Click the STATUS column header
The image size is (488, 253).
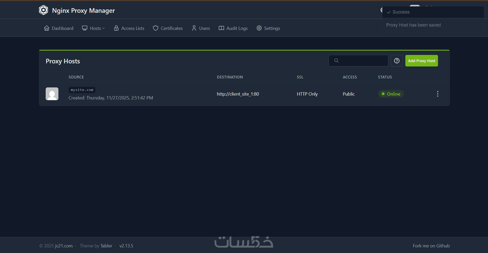tap(385, 77)
